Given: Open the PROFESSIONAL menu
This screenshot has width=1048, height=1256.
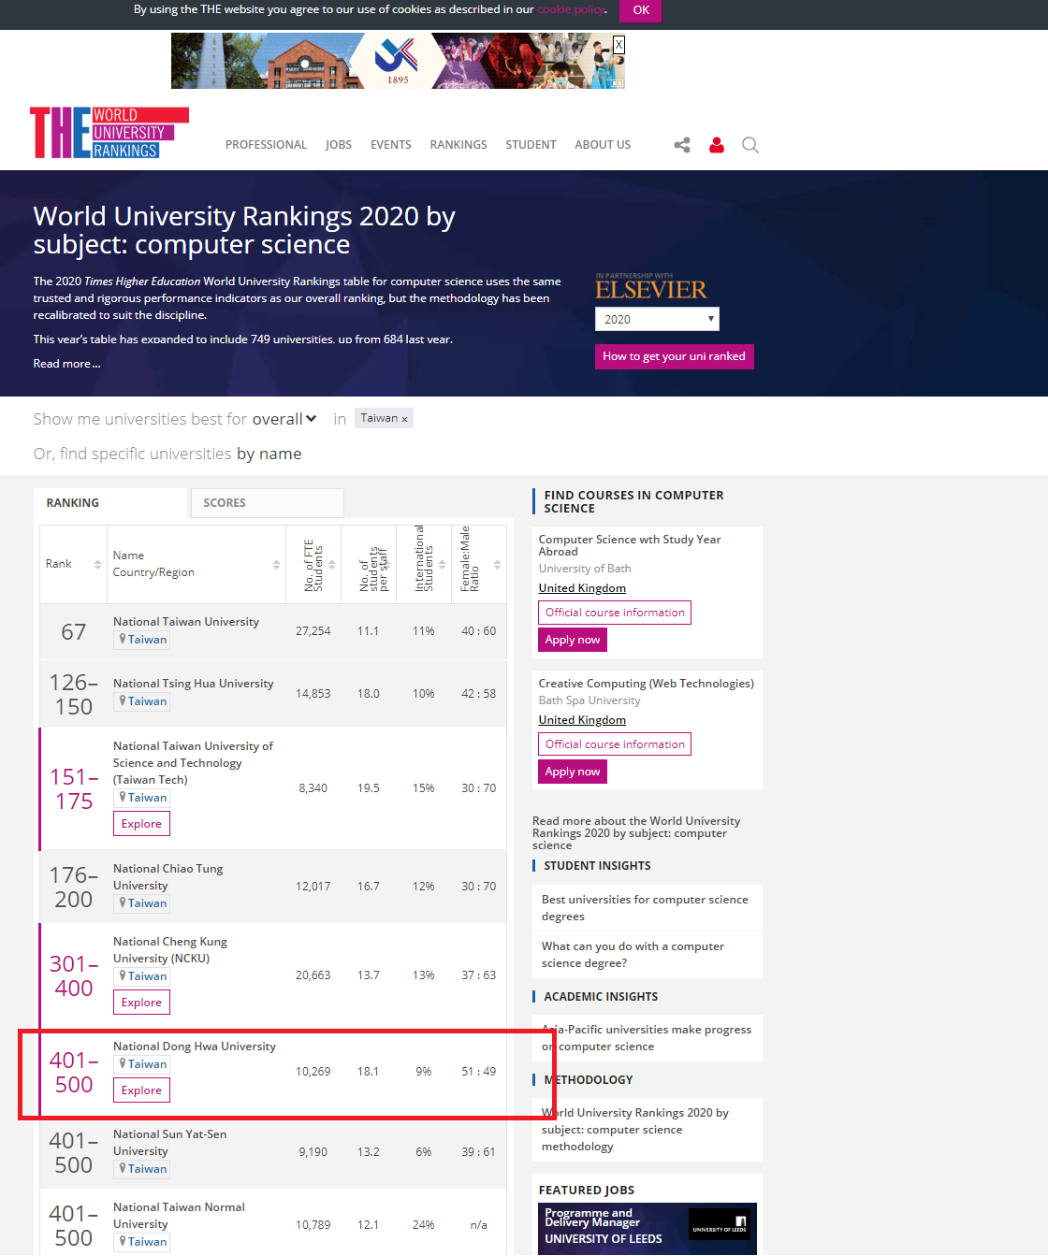Looking at the screenshot, I should click(x=266, y=145).
